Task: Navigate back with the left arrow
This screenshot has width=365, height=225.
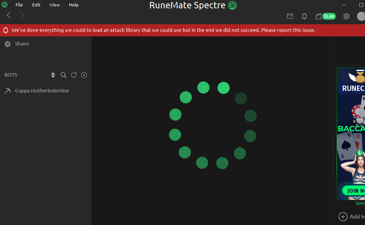Action: tap(9, 16)
